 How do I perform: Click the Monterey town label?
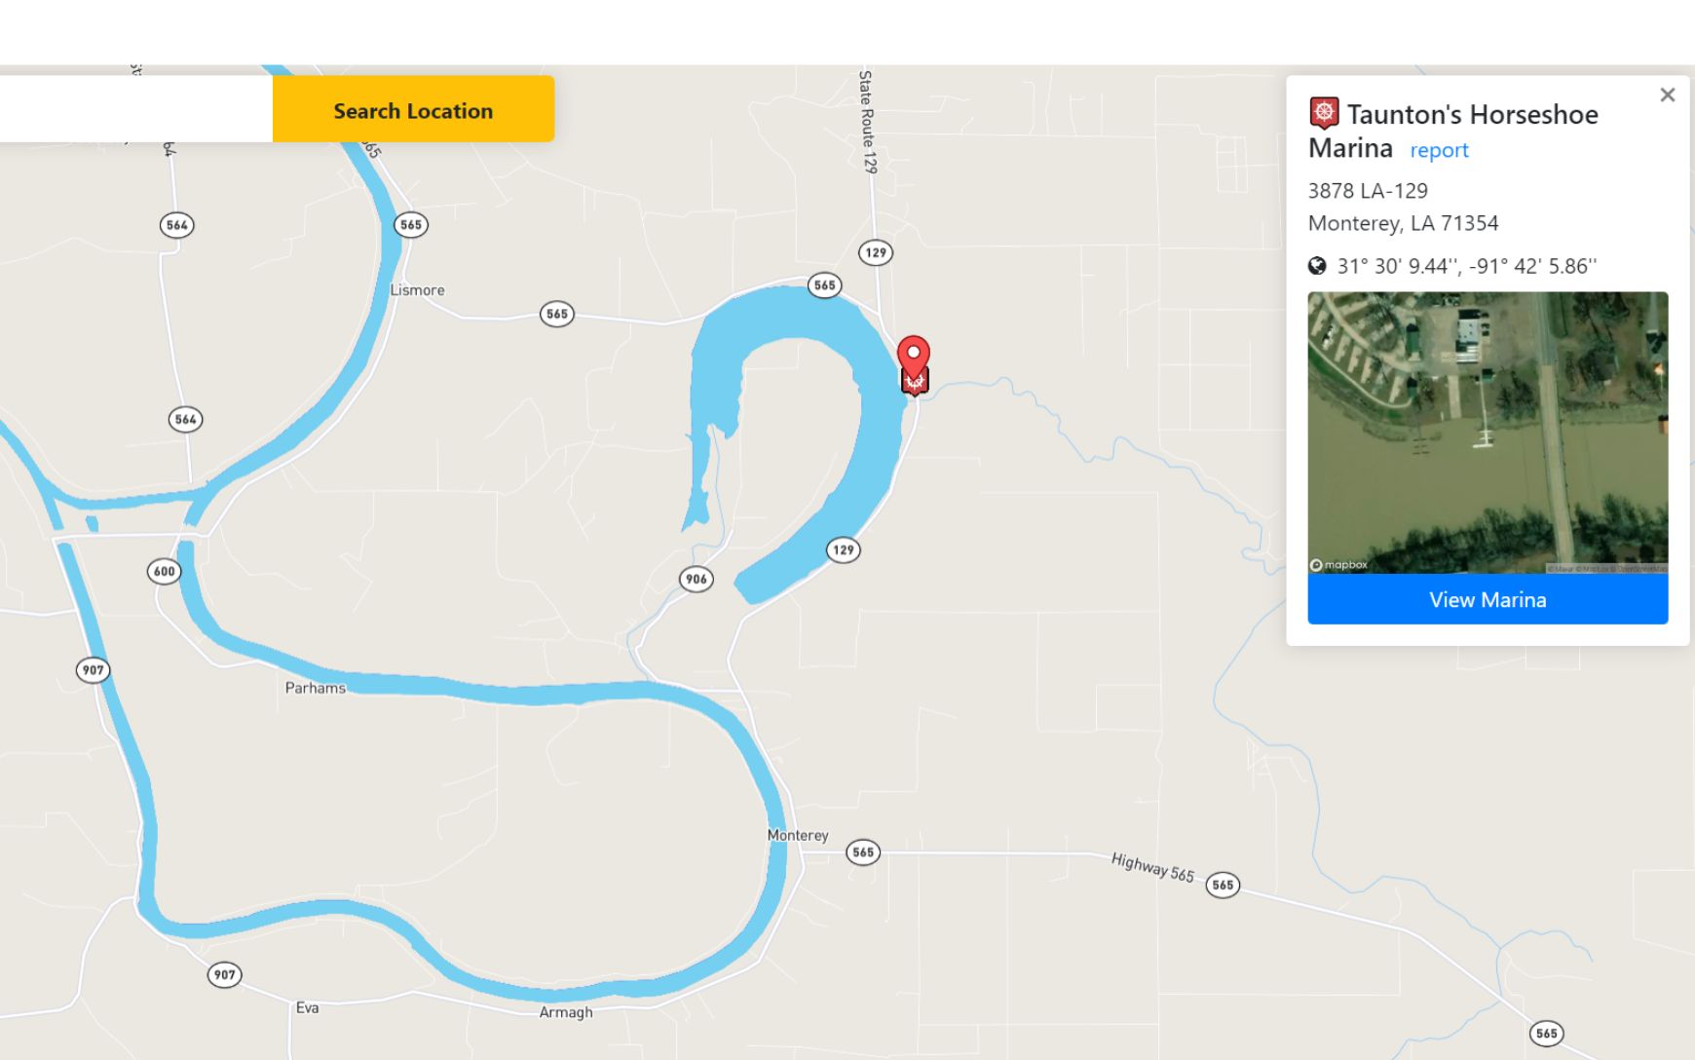coord(798,835)
